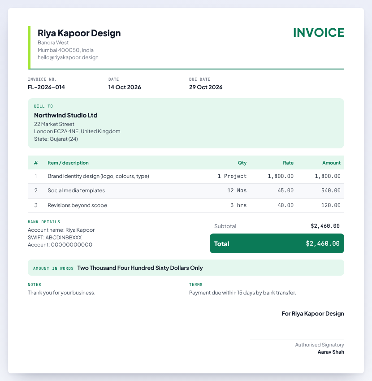Click the INVOICE heading
372x381 pixels.
(x=319, y=33)
